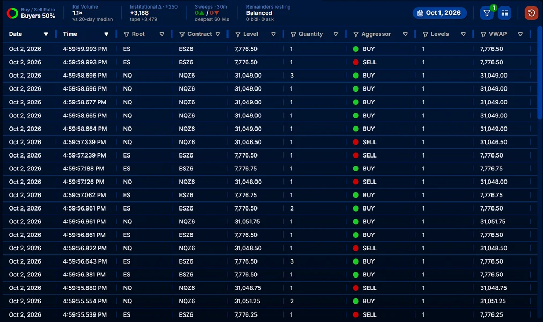This screenshot has width=543, height=322.
Task: Click the Date column header label
Action: [16, 34]
